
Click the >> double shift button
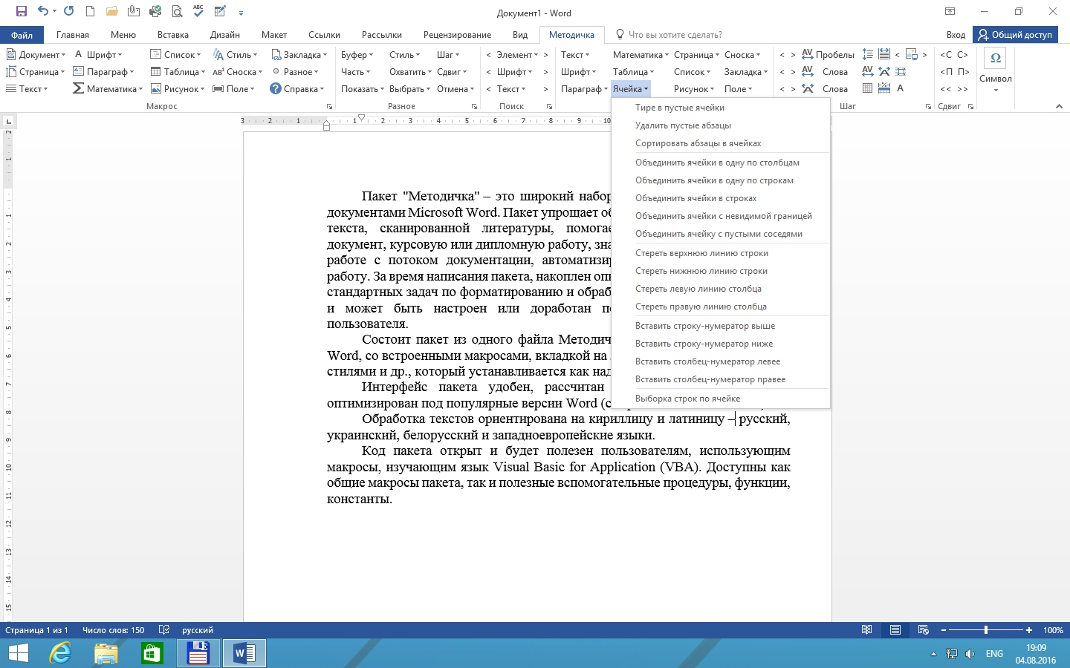[x=963, y=89]
